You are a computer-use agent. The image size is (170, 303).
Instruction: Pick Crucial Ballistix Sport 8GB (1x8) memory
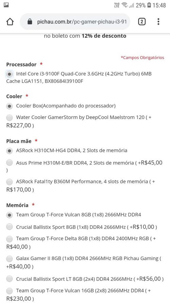10,227
